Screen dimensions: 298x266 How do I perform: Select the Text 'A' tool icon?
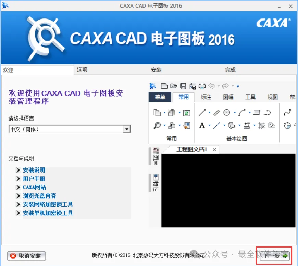point(202,125)
